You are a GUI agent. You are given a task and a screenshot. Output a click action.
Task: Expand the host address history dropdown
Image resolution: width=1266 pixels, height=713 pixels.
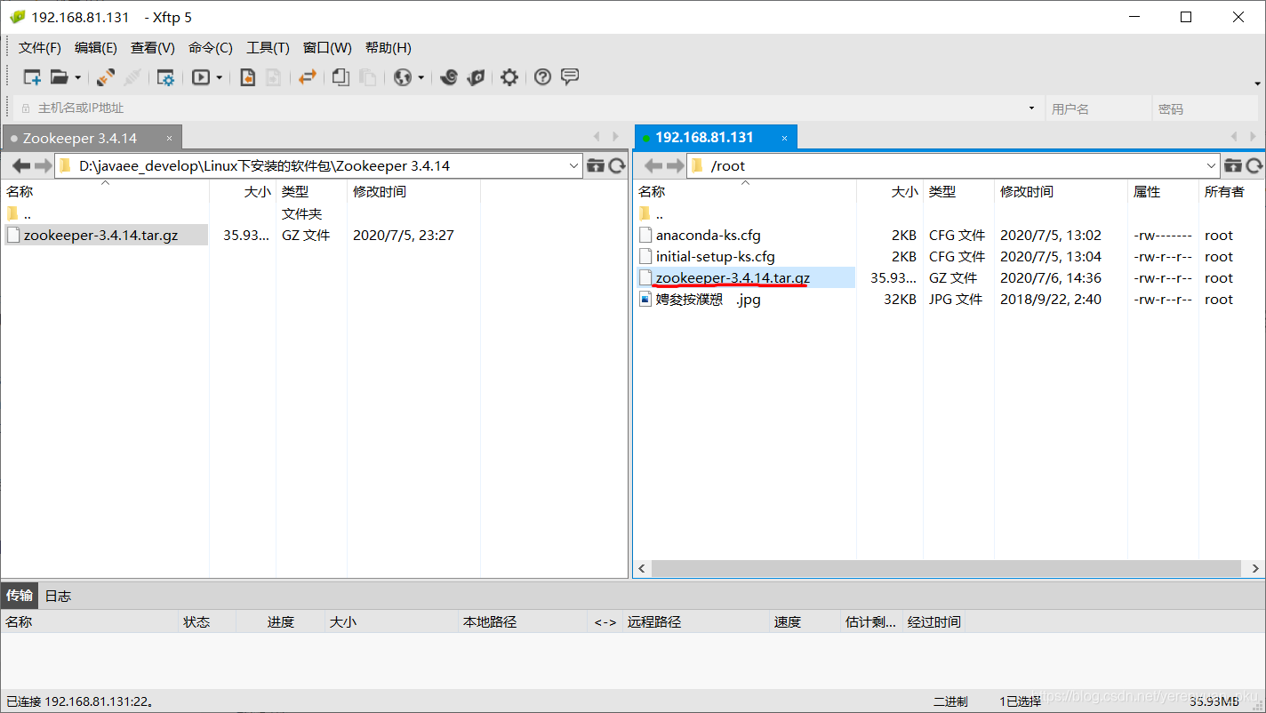click(1031, 108)
